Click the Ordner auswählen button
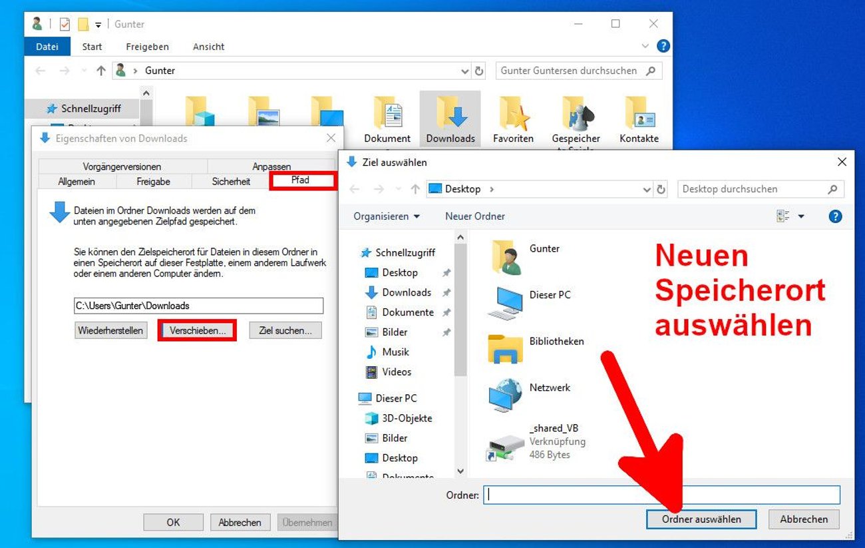The image size is (865, 548). pos(701,519)
